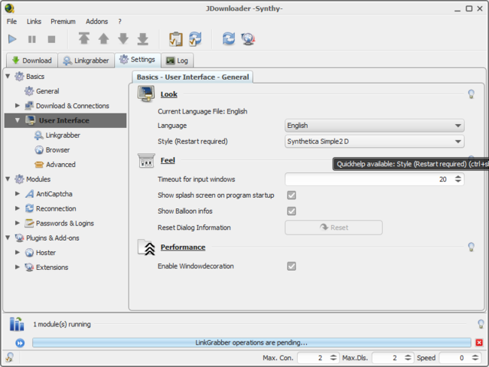
Task: Start downloads with the play icon
Action: pyautogui.click(x=12, y=39)
